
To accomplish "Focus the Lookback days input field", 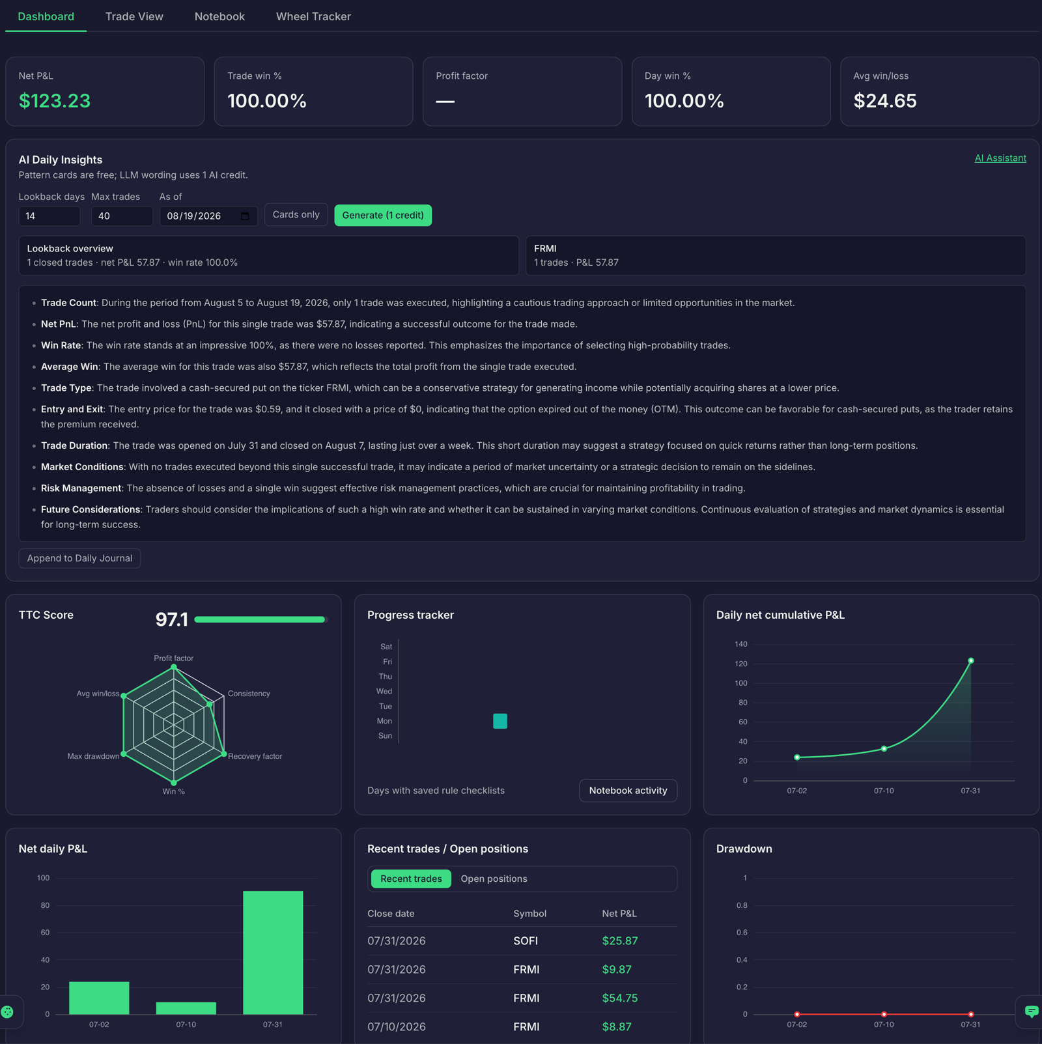I will coord(49,216).
